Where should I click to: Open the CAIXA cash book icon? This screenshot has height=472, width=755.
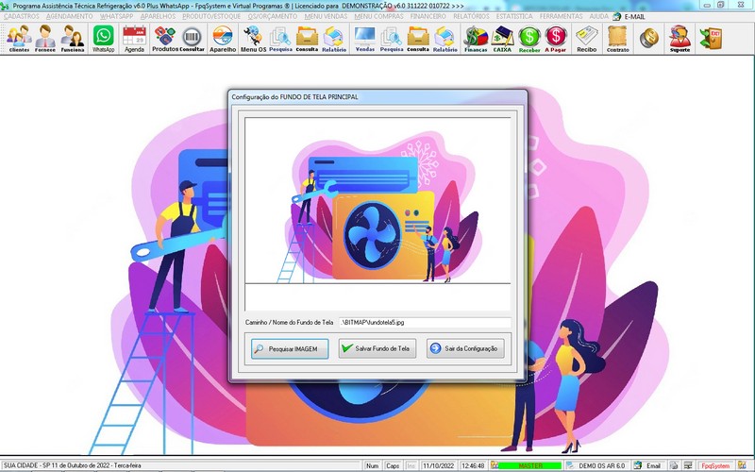click(x=502, y=39)
